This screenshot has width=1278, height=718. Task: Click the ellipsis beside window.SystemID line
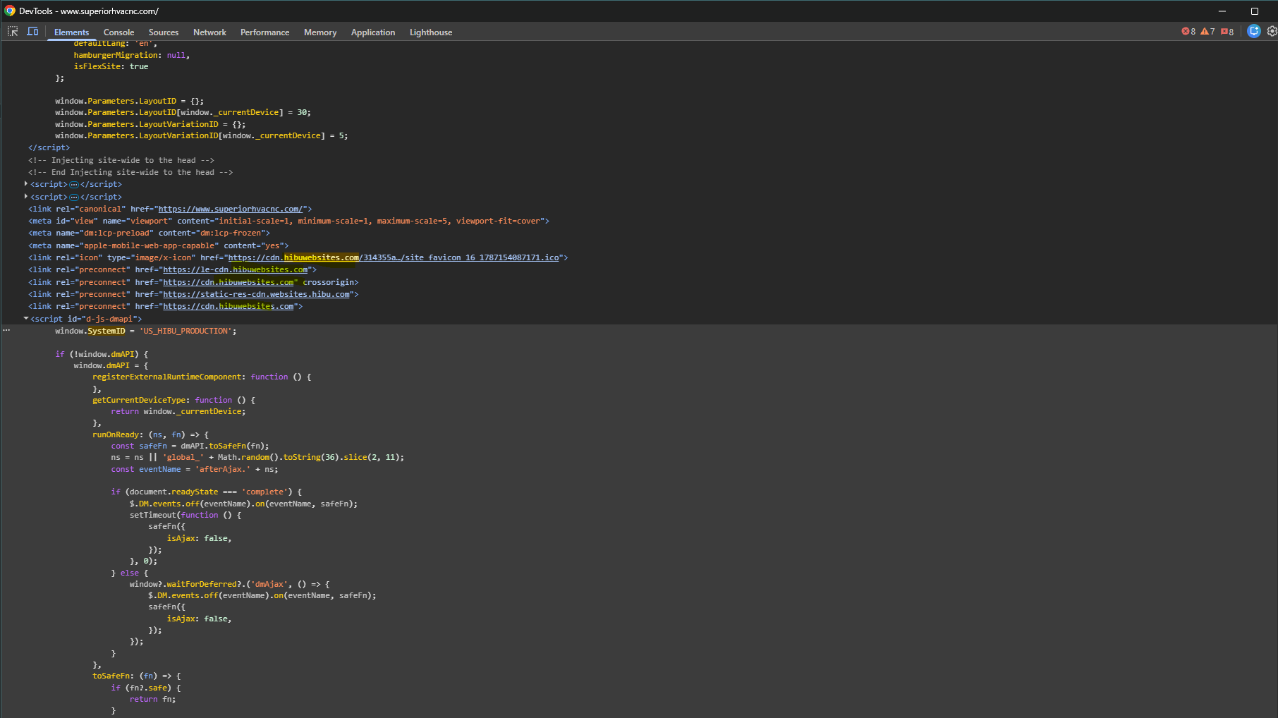[6, 330]
